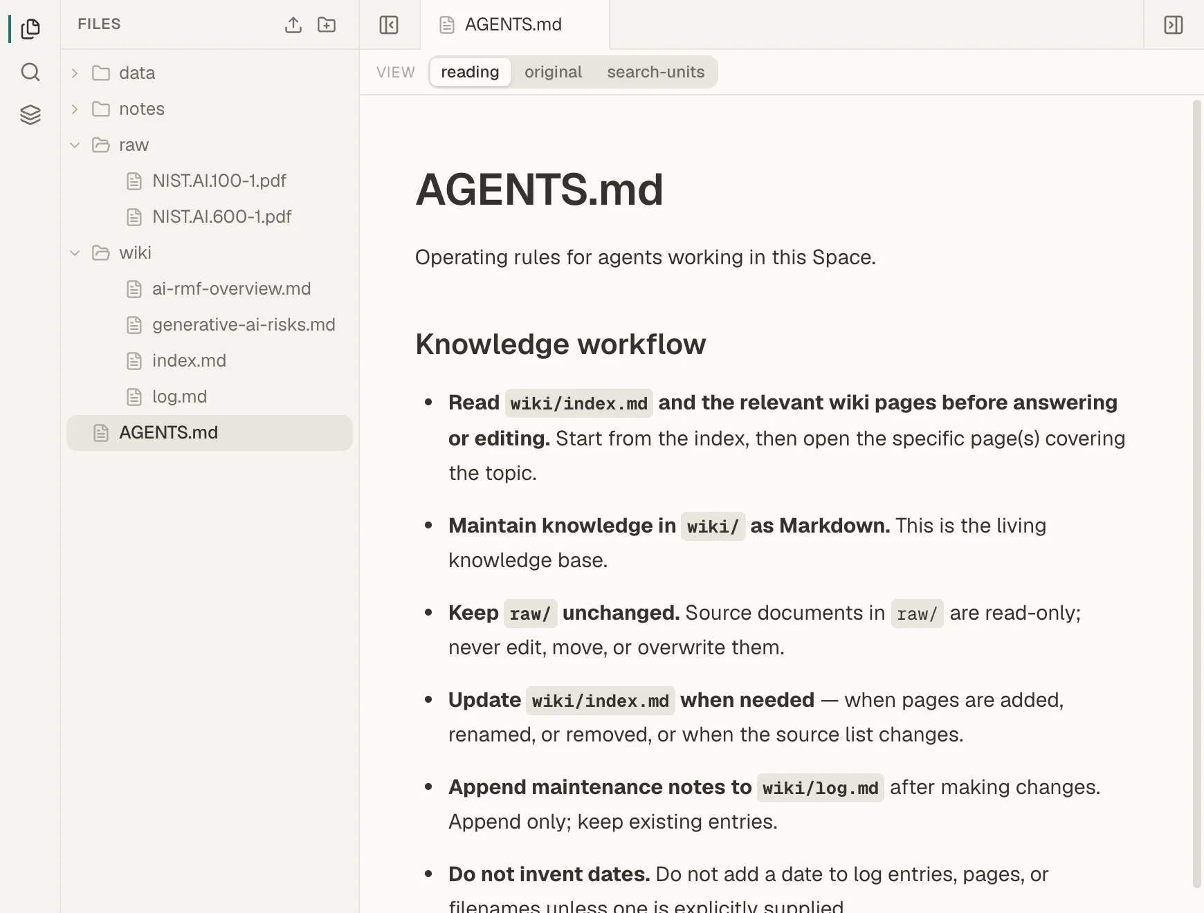Switch to the reading view
This screenshot has width=1204, height=913.
coord(470,72)
